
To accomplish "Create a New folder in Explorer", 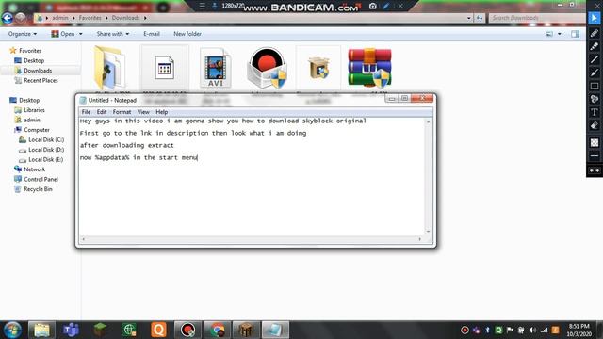I will (187, 34).
